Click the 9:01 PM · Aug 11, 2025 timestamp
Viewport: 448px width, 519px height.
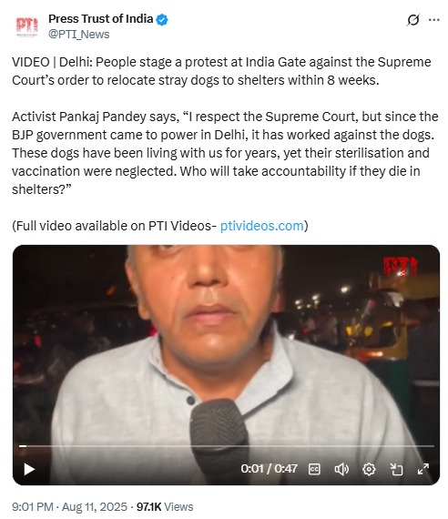pyautogui.click(x=69, y=507)
